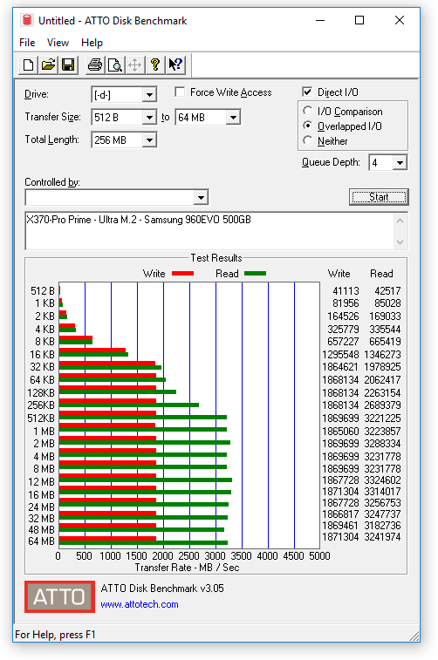
Task: Save results with floppy disk icon
Action: pos(68,65)
